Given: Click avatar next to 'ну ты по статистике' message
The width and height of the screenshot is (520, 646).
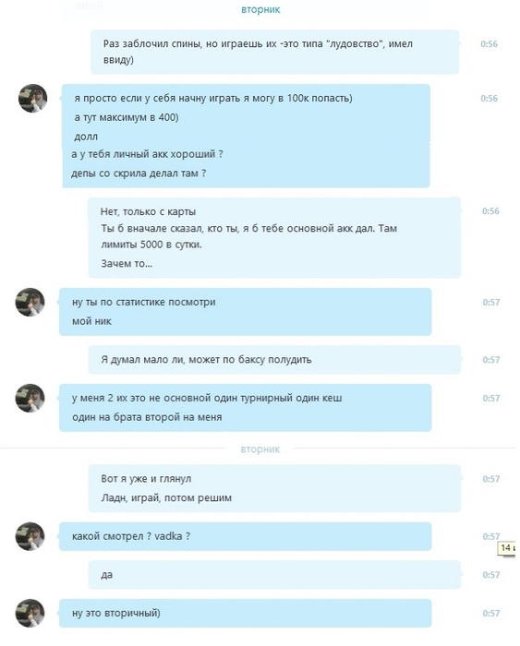Looking at the screenshot, I should [30, 303].
